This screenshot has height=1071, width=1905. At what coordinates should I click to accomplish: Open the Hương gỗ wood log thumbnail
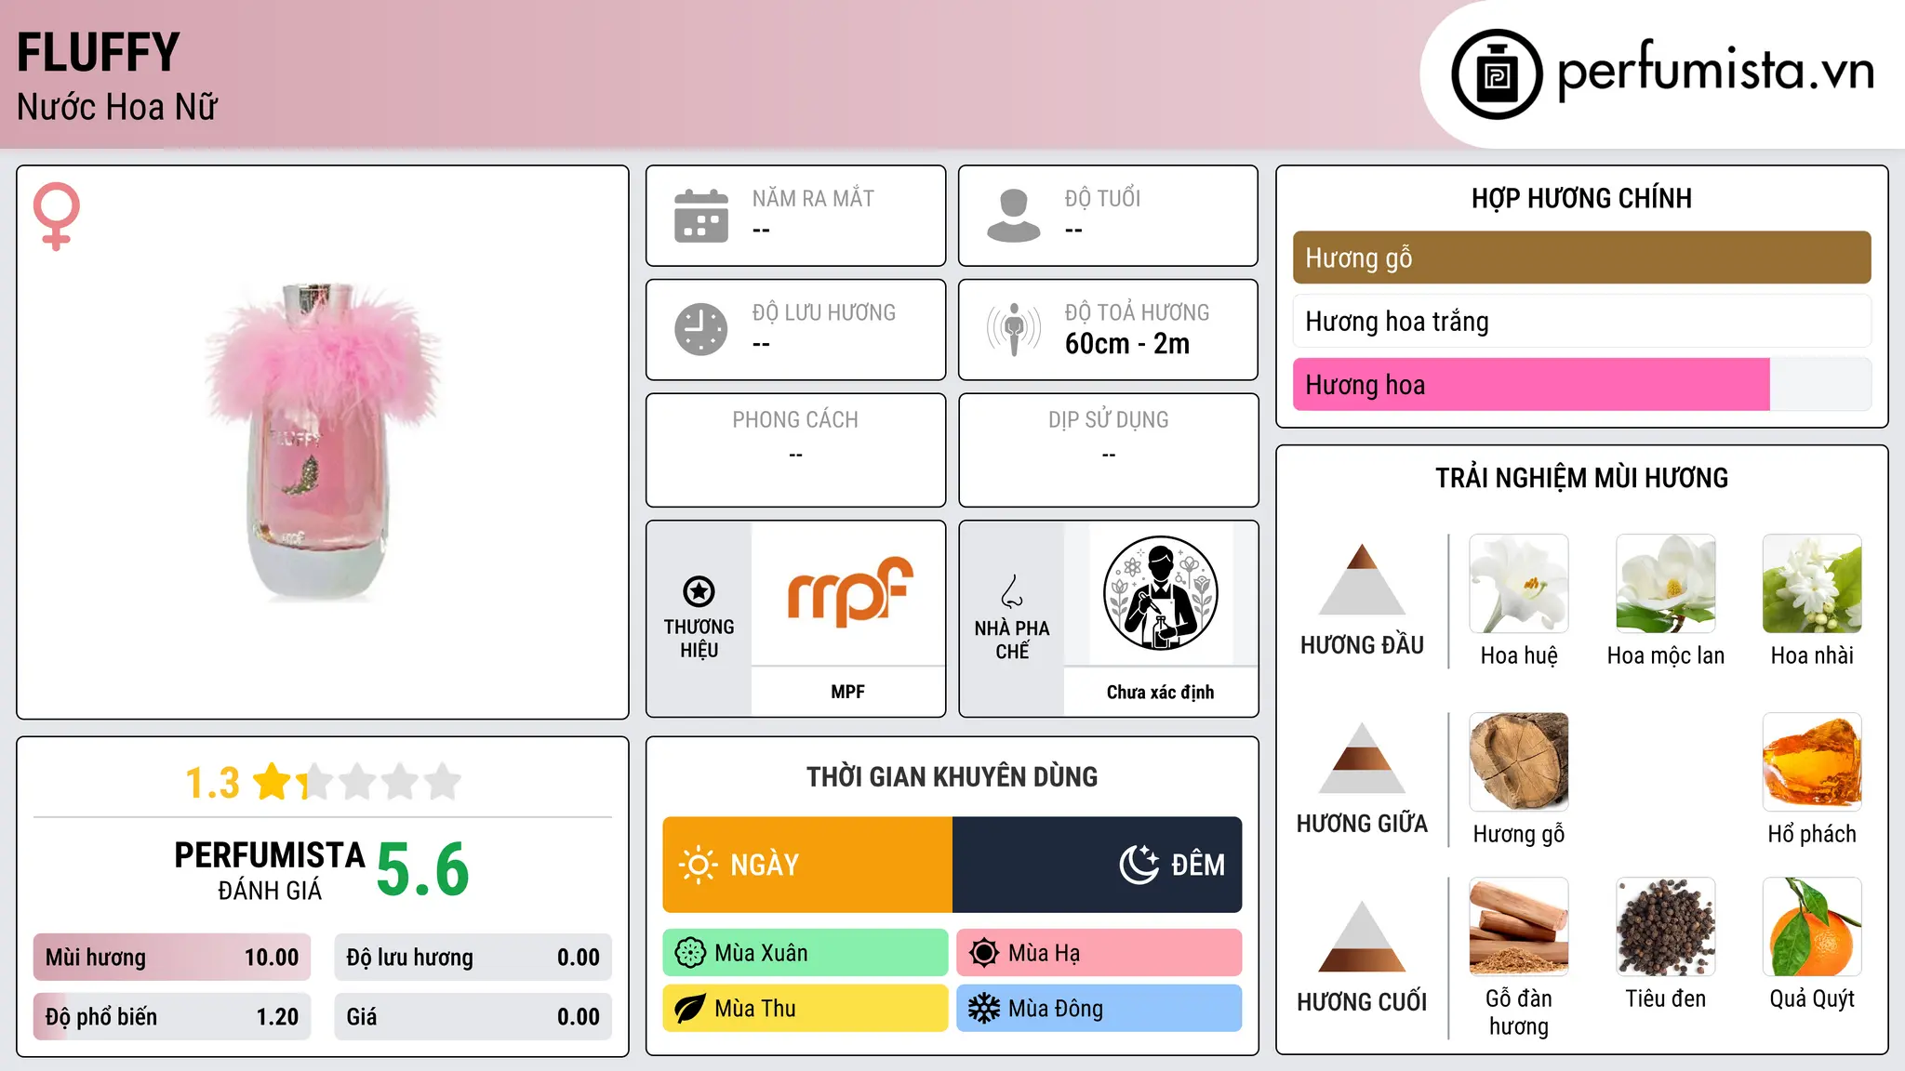pos(1519,762)
